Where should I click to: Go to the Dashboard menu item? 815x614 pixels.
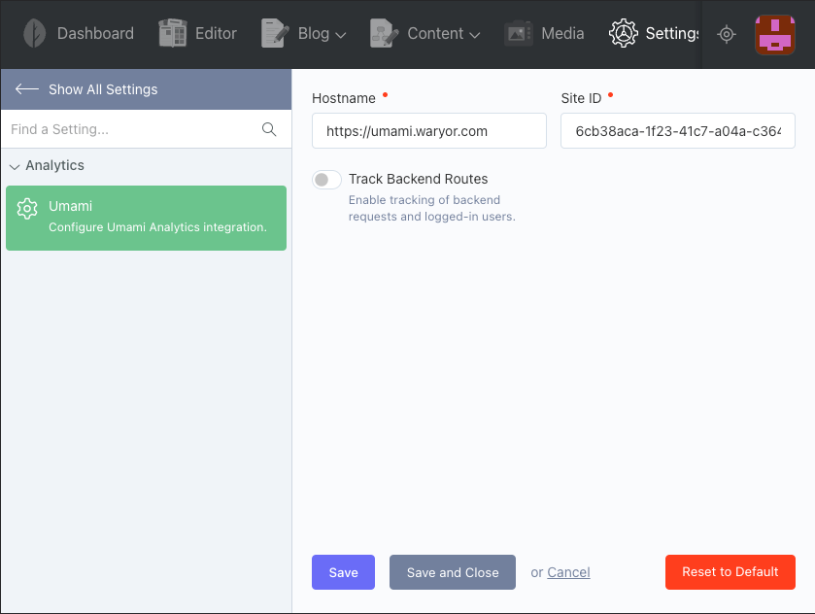coord(95,33)
